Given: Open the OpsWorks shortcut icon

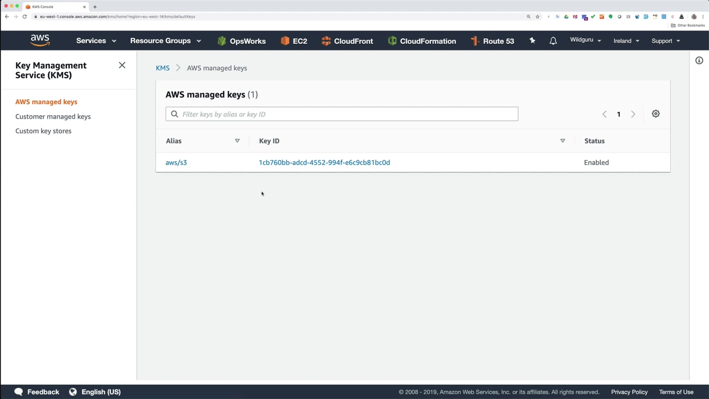Looking at the screenshot, I should coord(222,41).
